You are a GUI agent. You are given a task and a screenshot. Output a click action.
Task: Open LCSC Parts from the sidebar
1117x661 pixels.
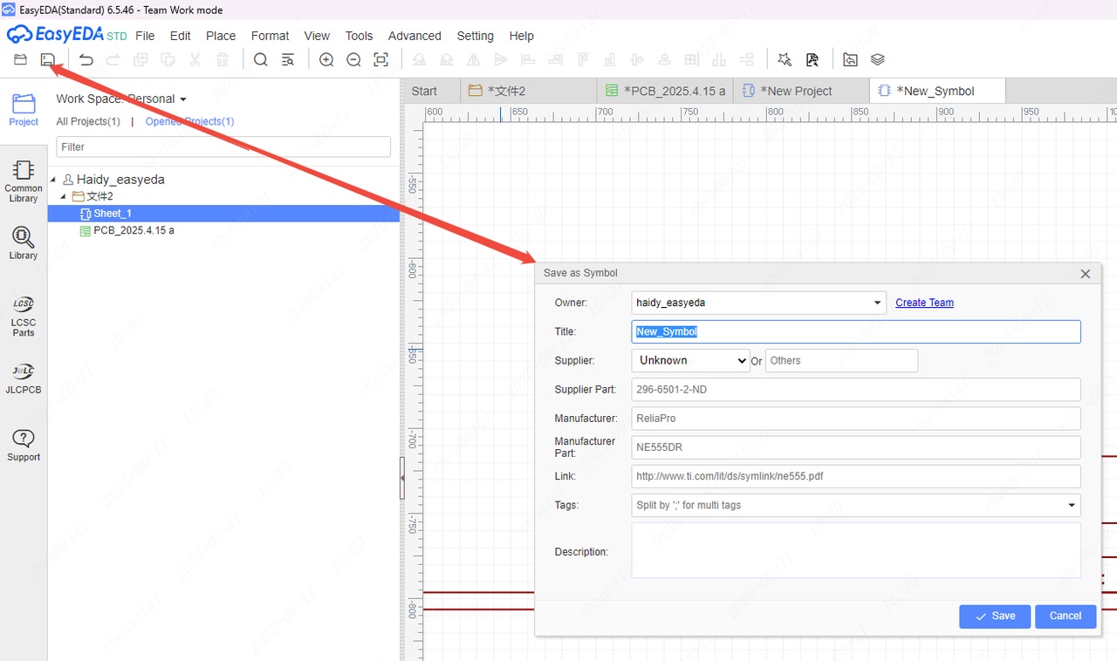[x=24, y=316]
